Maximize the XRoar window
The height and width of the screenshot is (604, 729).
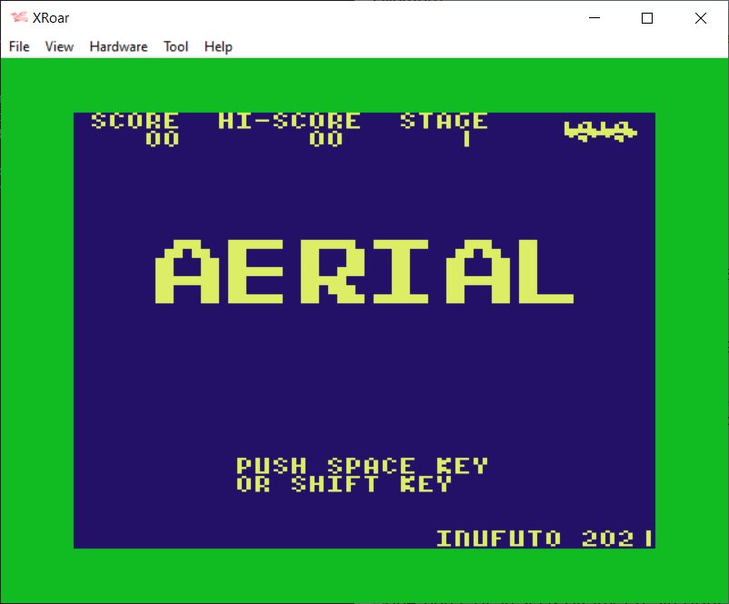647,18
